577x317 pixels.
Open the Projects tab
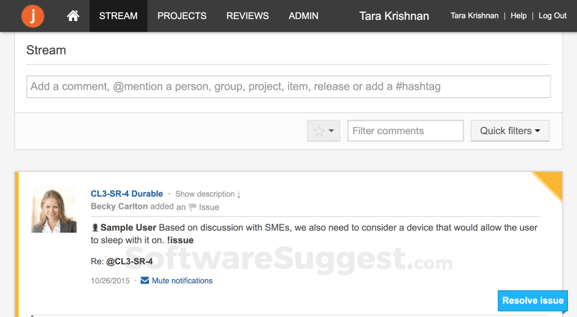182,16
